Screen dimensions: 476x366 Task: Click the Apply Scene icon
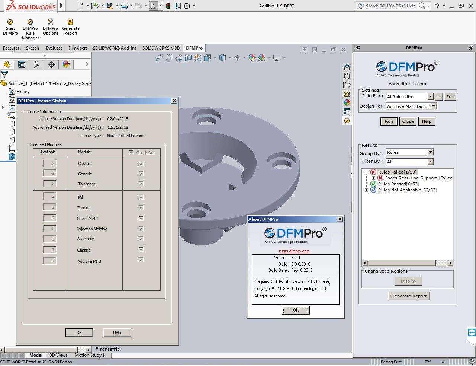[261, 58]
